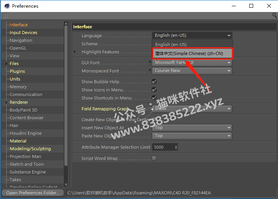Select Hair in the tree
This screenshot has height=199, width=278.
[x=14, y=125]
